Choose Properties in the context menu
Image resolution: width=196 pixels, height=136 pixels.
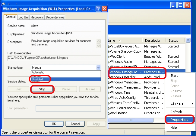[180, 120]
